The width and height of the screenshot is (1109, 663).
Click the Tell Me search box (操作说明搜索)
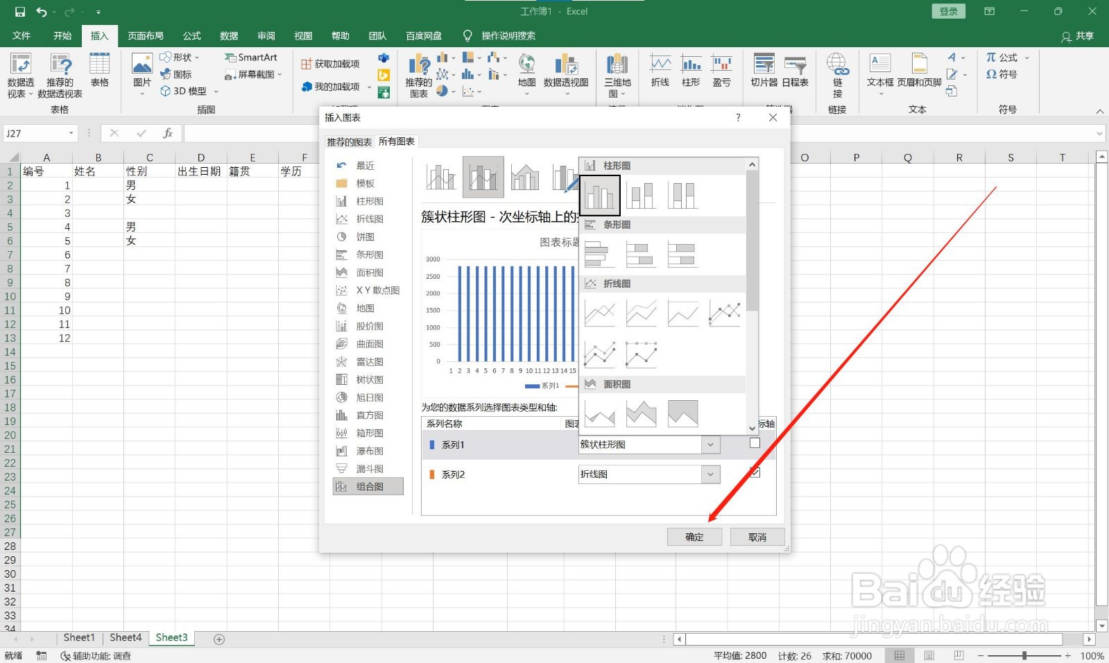pyautogui.click(x=508, y=35)
